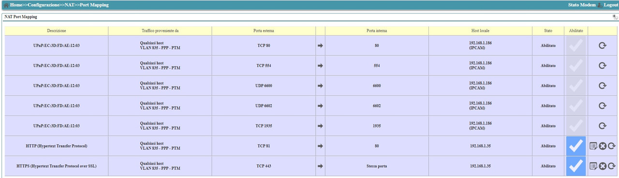The width and height of the screenshot is (619, 178).
Task: Click the arrow icon in the UDP 6600 row
Action: [320, 86]
